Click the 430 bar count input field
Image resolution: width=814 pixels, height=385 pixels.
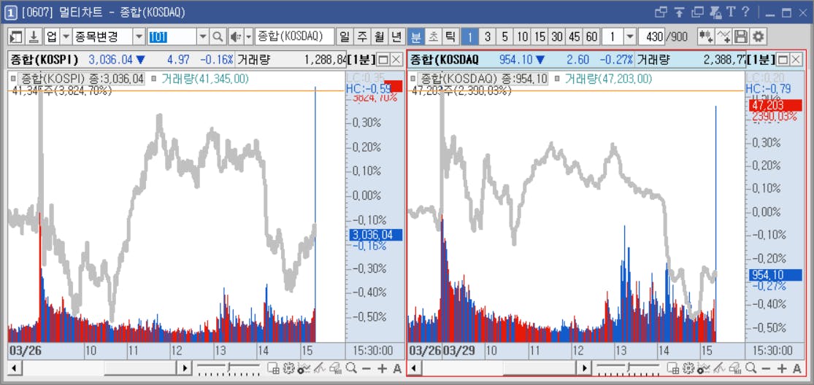coord(652,36)
